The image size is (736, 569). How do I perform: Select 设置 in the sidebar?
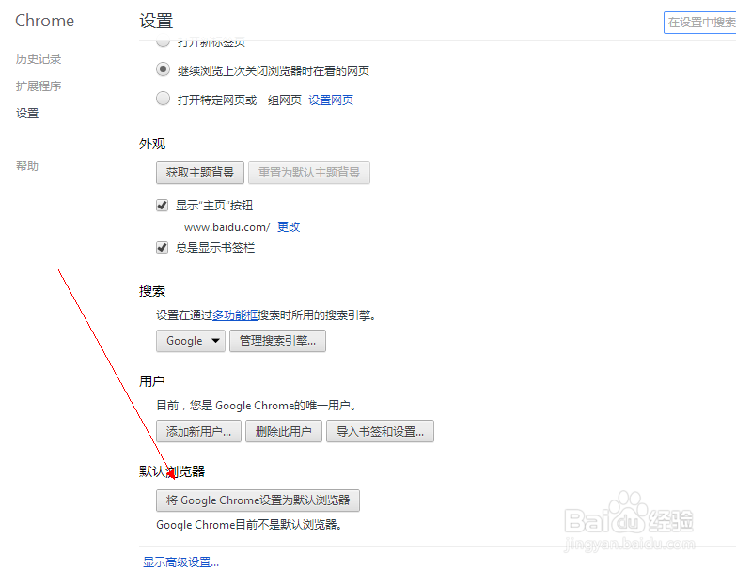pyautogui.click(x=27, y=113)
